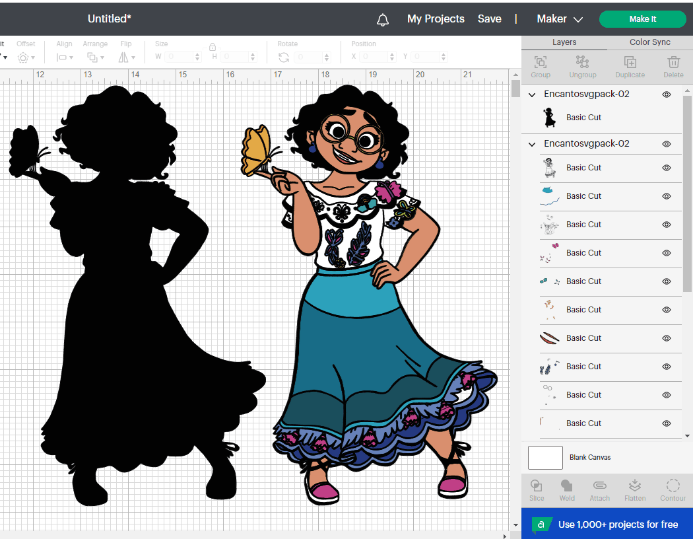
Task: Hide the white blouse Basic Cut layer
Action: [x=667, y=224]
